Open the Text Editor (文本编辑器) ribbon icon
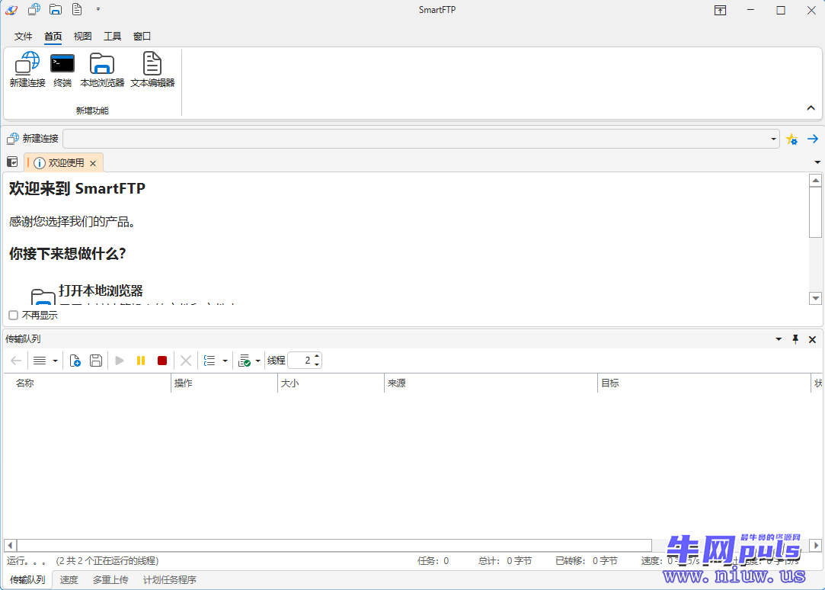The height and width of the screenshot is (590, 825). (152, 69)
